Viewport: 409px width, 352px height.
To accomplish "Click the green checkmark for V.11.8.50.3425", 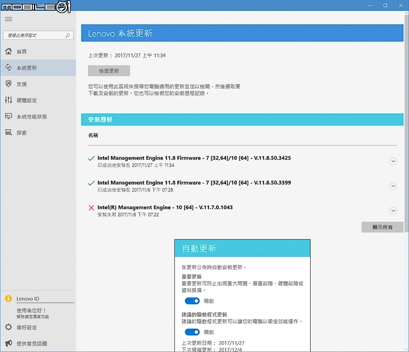I will [x=91, y=158].
